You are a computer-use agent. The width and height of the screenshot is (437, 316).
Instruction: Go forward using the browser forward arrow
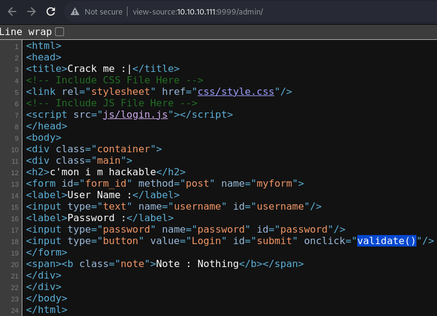[x=31, y=11]
